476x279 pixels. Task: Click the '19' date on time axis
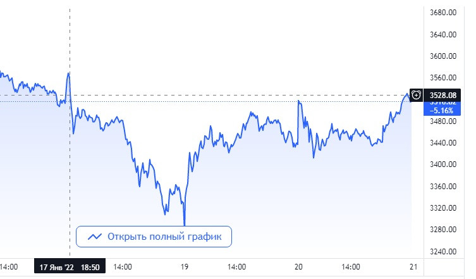click(x=183, y=268)
